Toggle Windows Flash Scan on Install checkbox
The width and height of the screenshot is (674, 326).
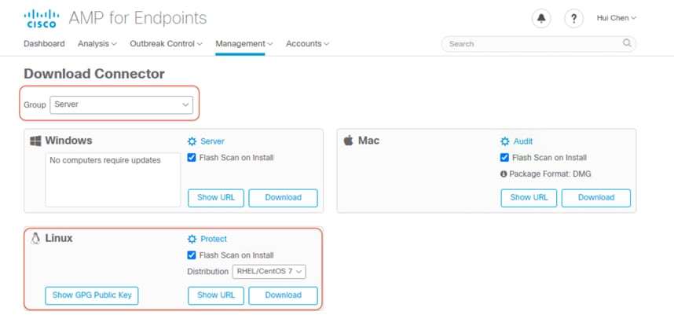(x=192, y=158)
